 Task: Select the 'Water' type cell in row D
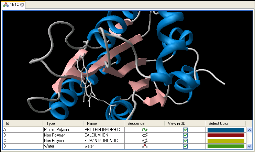(64, 146)
